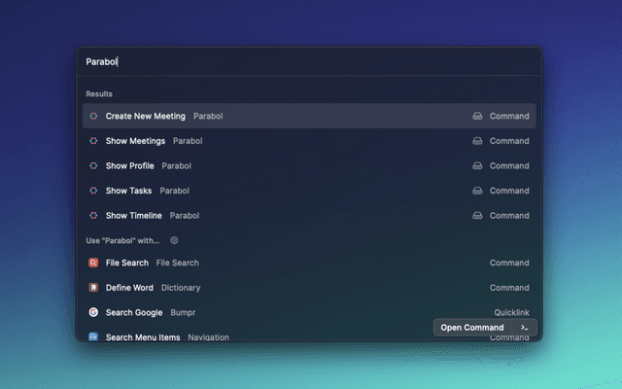Choose File Search fallback command
The width and height of the screenshot is (622, 389).
(309, 263)
